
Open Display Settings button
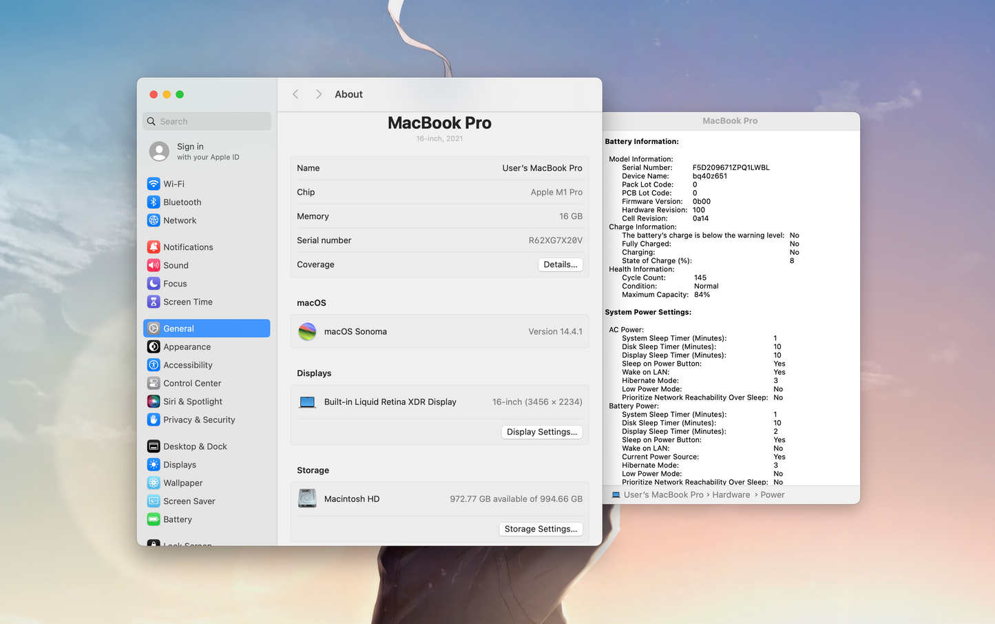542,432
